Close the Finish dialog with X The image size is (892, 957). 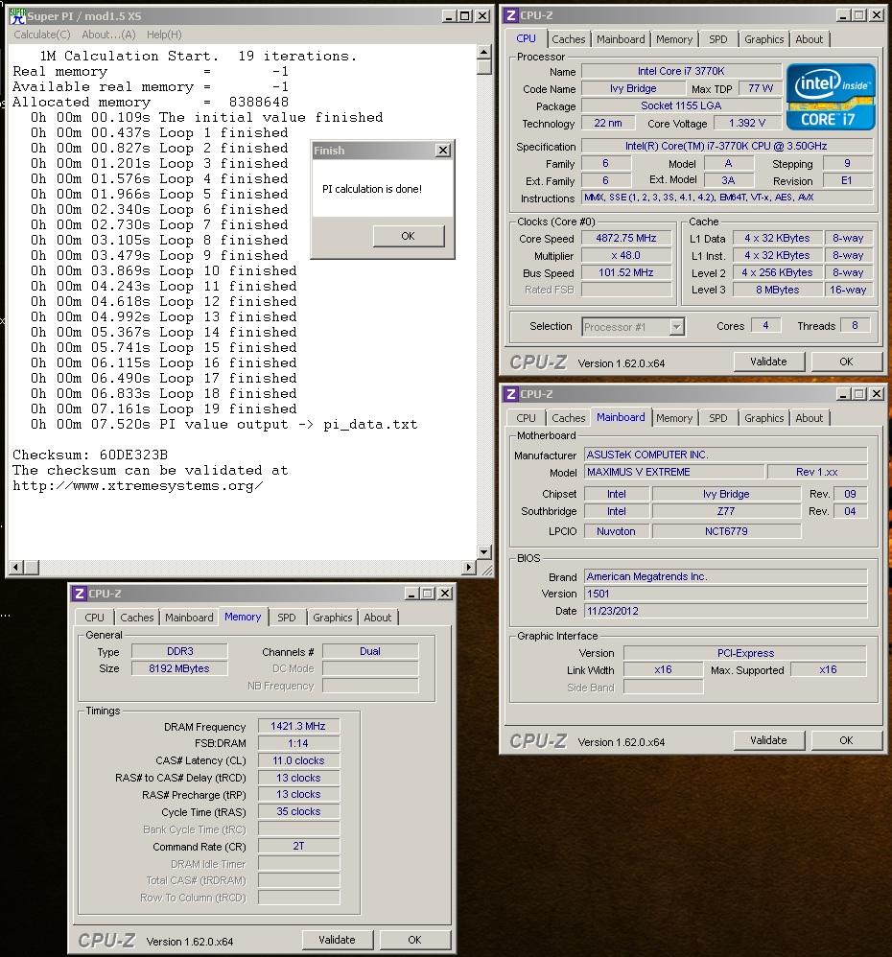443,151
